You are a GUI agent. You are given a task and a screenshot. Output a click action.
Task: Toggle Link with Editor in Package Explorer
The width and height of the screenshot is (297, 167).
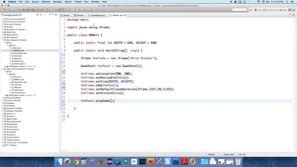41,15
